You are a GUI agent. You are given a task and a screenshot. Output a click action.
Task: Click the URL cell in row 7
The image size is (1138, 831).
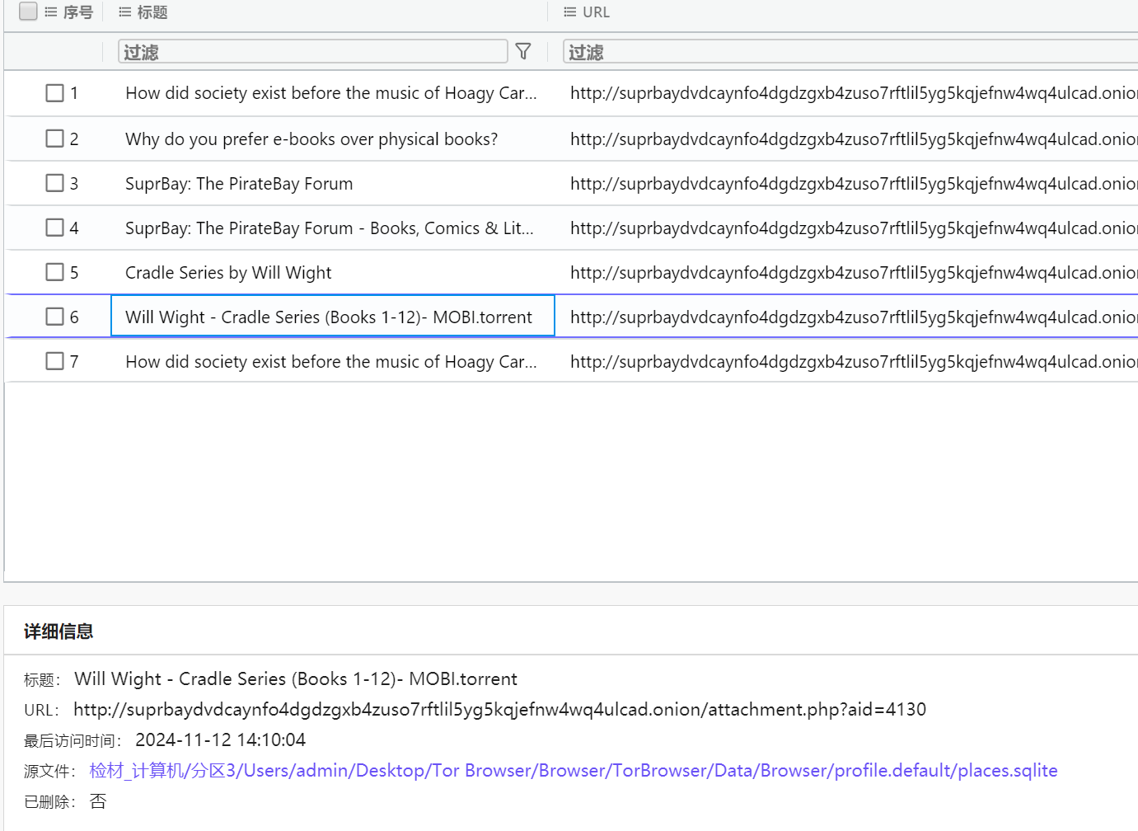point(854,361)
